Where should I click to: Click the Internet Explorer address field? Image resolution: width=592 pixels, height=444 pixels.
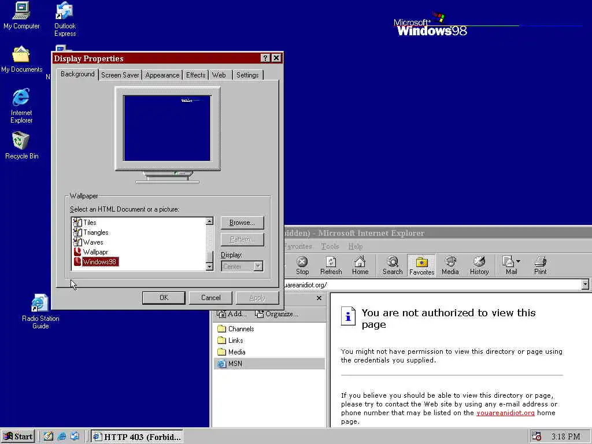click(432, 284)
